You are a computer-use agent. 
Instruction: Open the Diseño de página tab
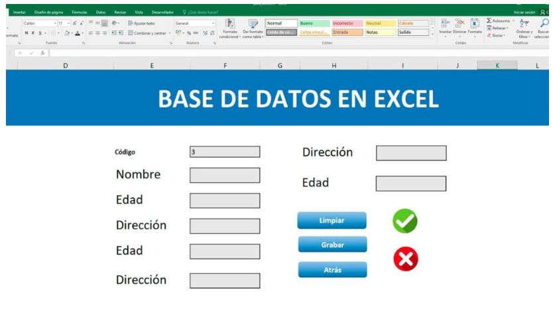[x=48, y=13]
